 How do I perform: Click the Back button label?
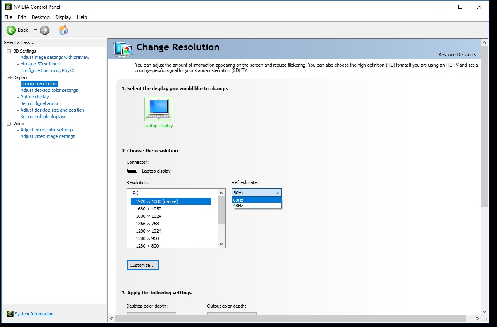[23, 30]
